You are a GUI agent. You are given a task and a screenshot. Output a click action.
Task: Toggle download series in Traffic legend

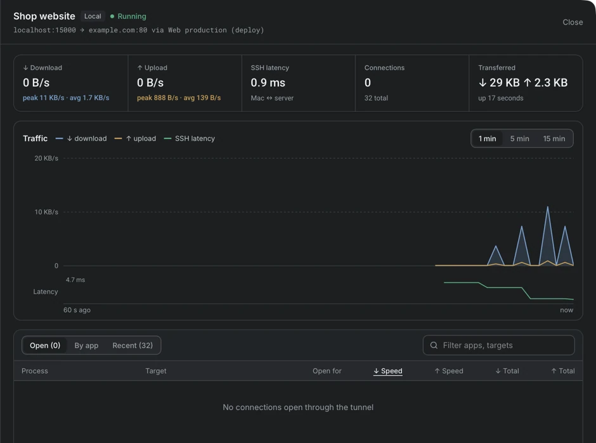click(81, 139)
